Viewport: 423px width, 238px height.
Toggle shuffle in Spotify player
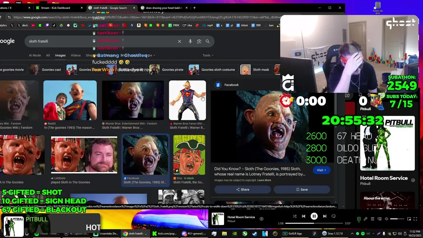pyautogui.click(x=294, y=216)
